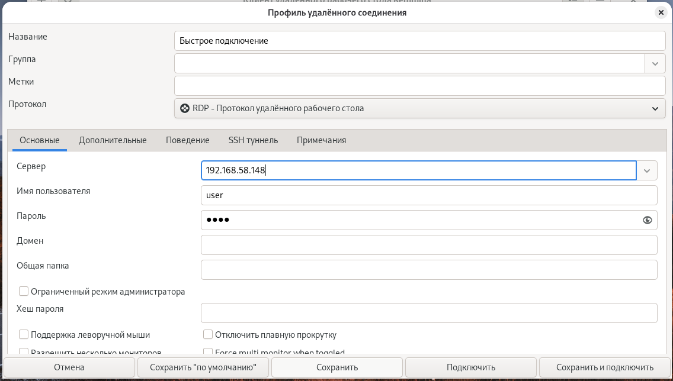Select the Примечания tab

321,140
